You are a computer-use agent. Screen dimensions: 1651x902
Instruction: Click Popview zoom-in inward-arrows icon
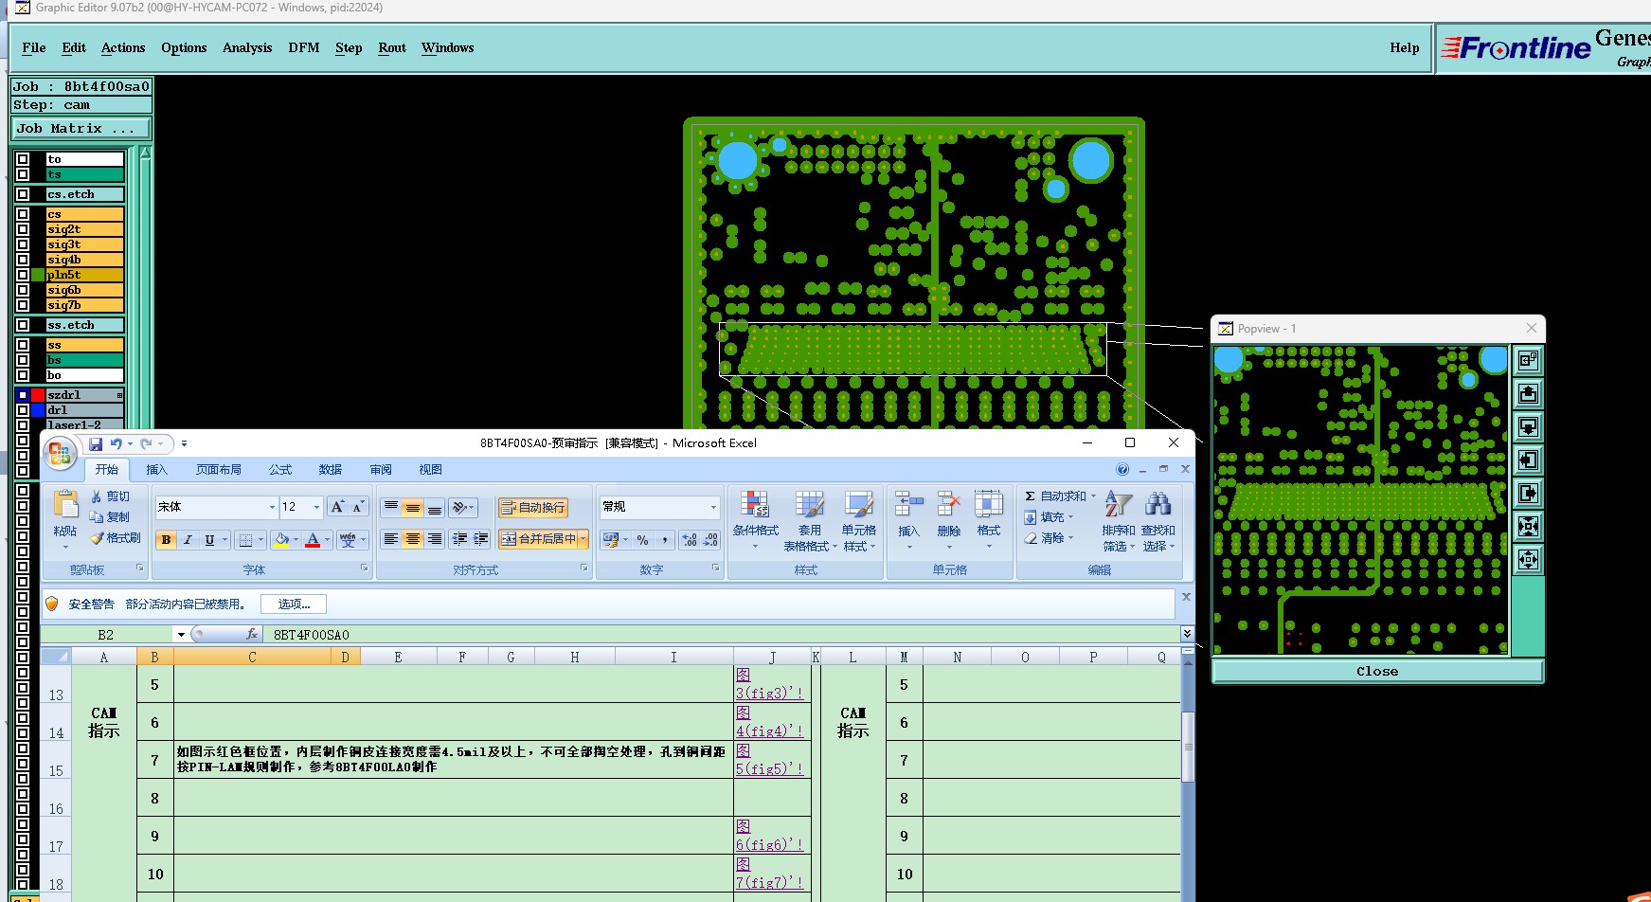pyautogui.click(x=1528, y=526)
